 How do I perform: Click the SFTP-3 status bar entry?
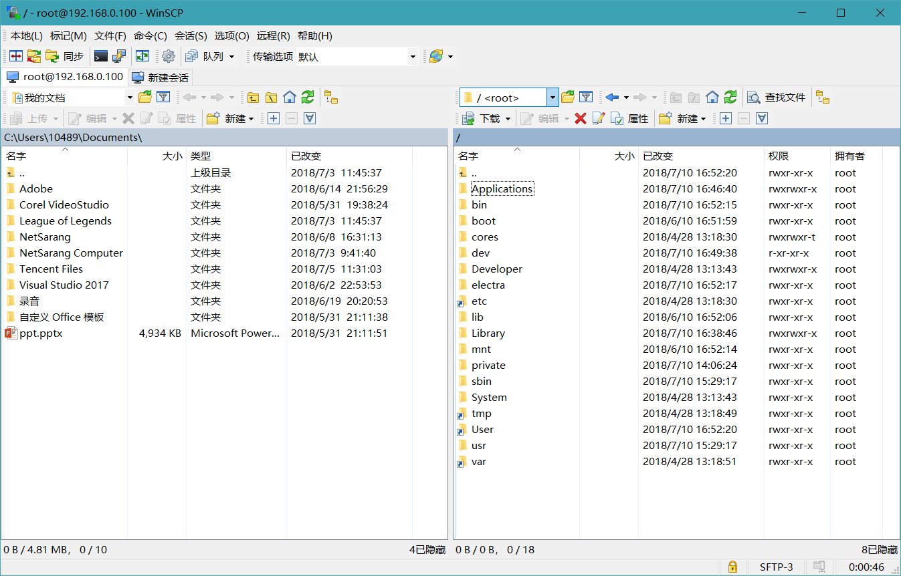click(x=777, y=567)
